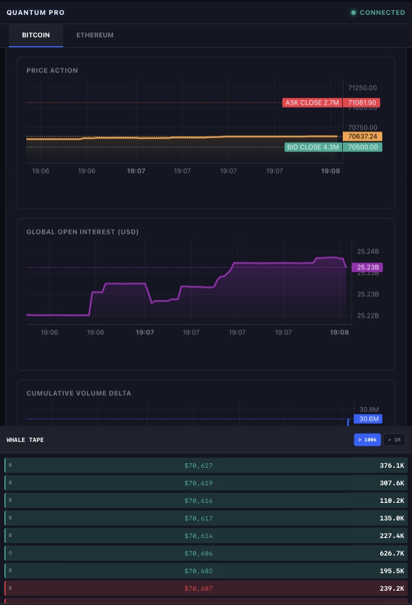The width and height of the screenshot is (412, 605).
Task: Switch to the Ethereum tab
Action: [94, 35]
